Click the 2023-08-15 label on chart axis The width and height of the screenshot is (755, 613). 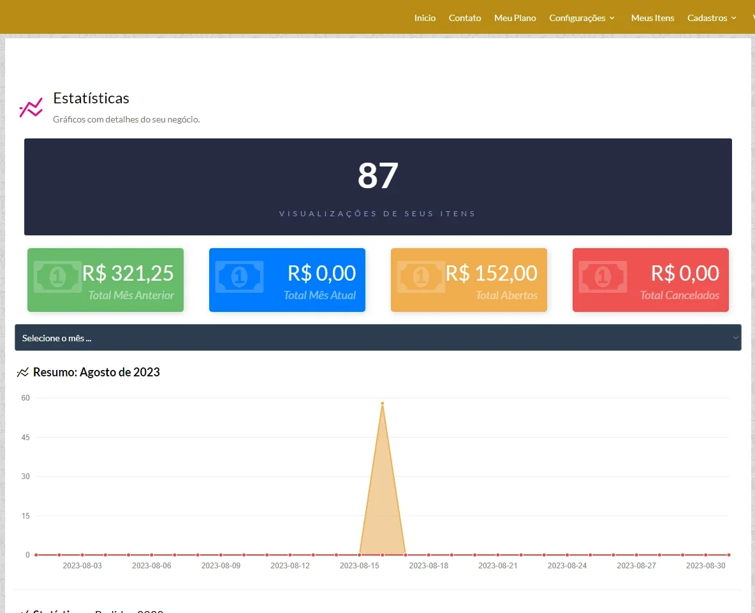point(359,565)
